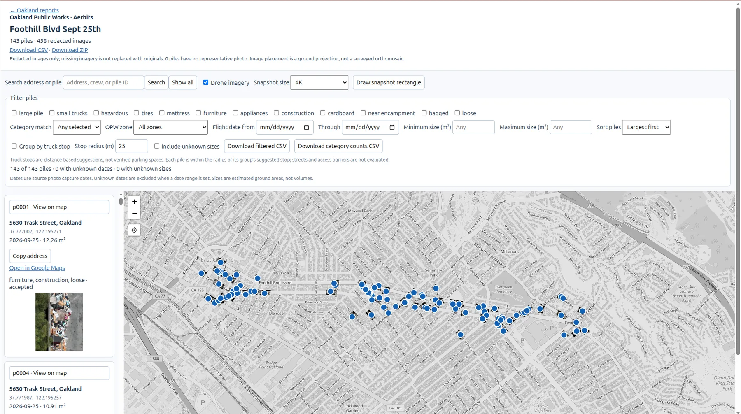This screenshot has height=414, width=741.
Task: Tick the appliances filter
Action: (235, 113)
